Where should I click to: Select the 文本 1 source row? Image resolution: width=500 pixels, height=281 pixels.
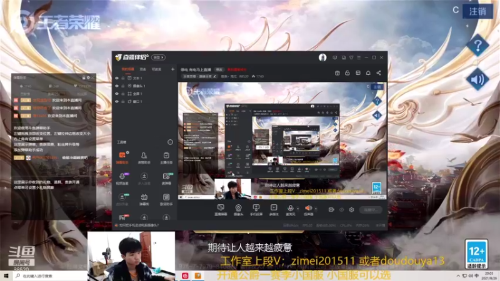pyautogui.click(x=145, y=78)
